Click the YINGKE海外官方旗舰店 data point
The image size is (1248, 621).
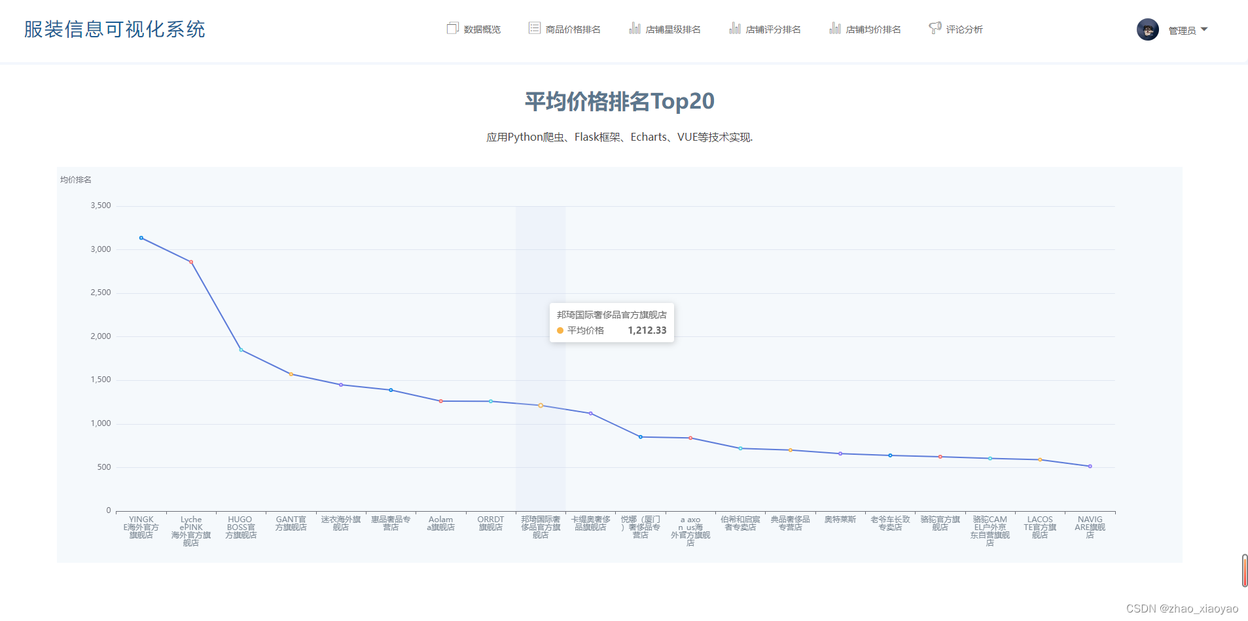tap(141, 238)
